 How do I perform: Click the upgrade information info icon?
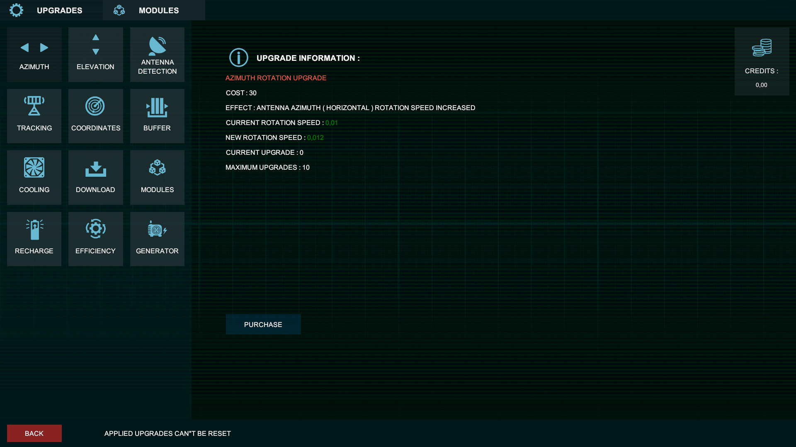coord(238,58)
